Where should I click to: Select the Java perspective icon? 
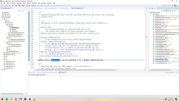pos(175,6)
